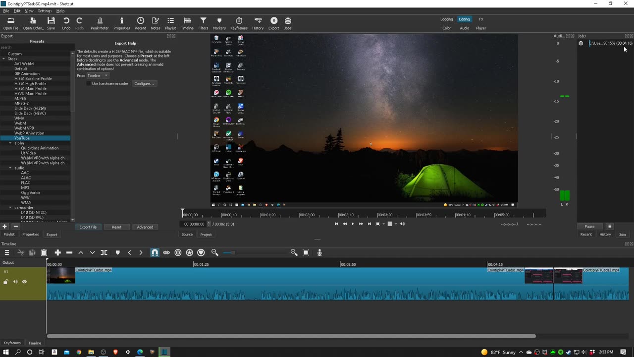Click the Open File toolbar icon
This screenshot has width=634, height=357.
coord(10,23)
